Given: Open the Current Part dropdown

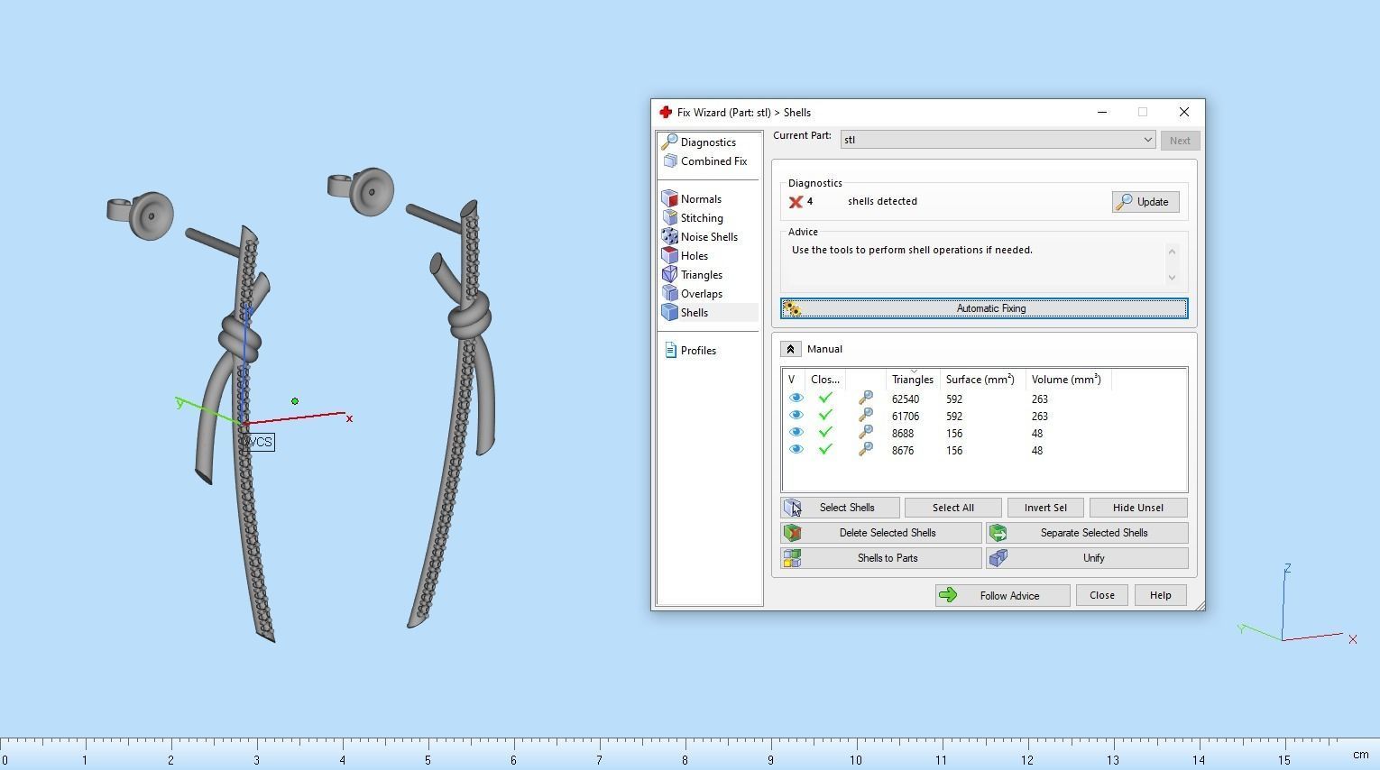Looking at the screenshot, I should 998,140.
